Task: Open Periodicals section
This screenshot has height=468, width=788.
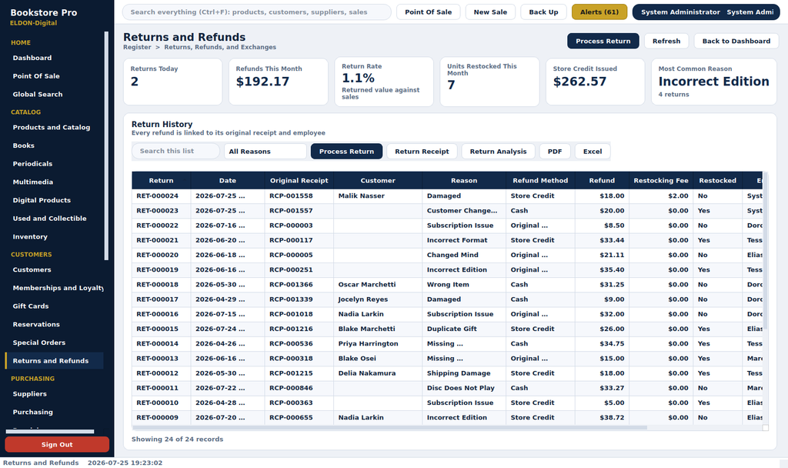Action: coord(55,163)
